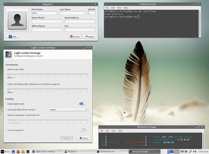Click the 'Linux Lite 2.4' terminal output line

(113, 14)
